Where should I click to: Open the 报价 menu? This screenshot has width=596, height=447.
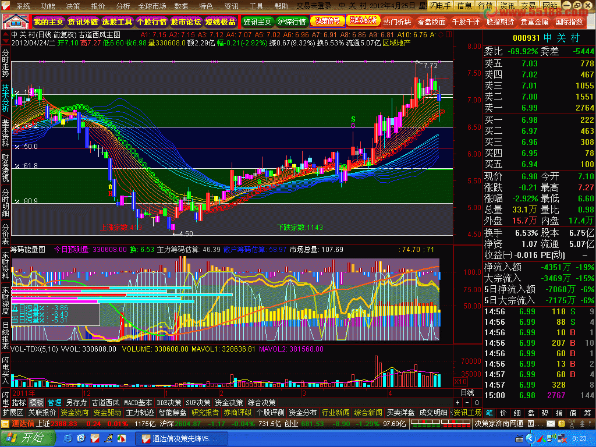point(98,6)
